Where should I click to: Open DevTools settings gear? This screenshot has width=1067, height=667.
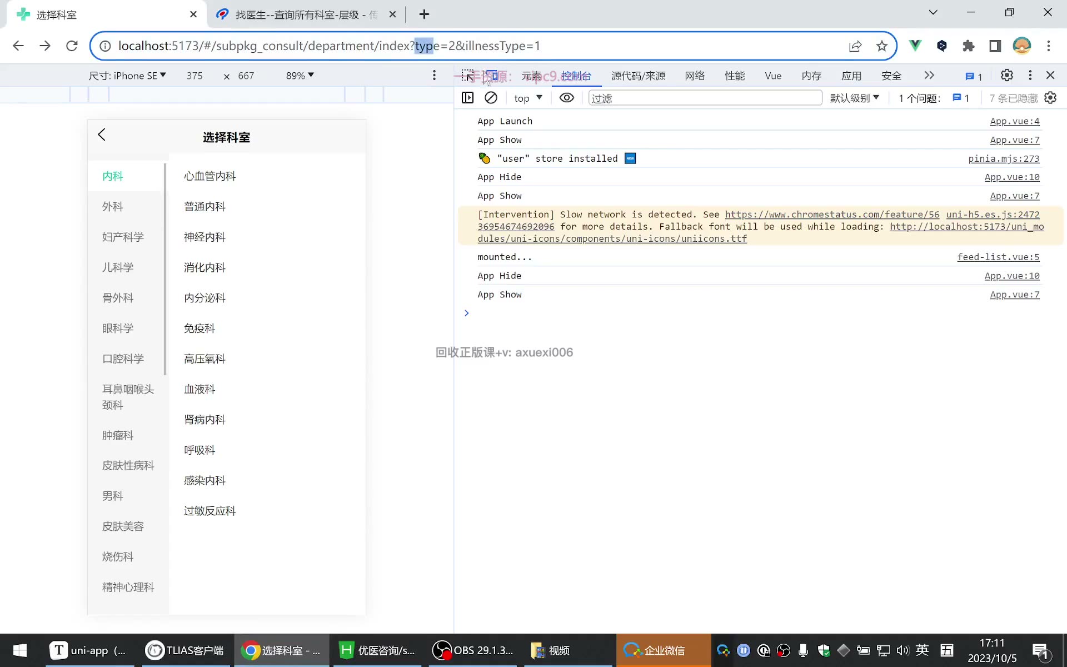click(x=1007, y=75)
